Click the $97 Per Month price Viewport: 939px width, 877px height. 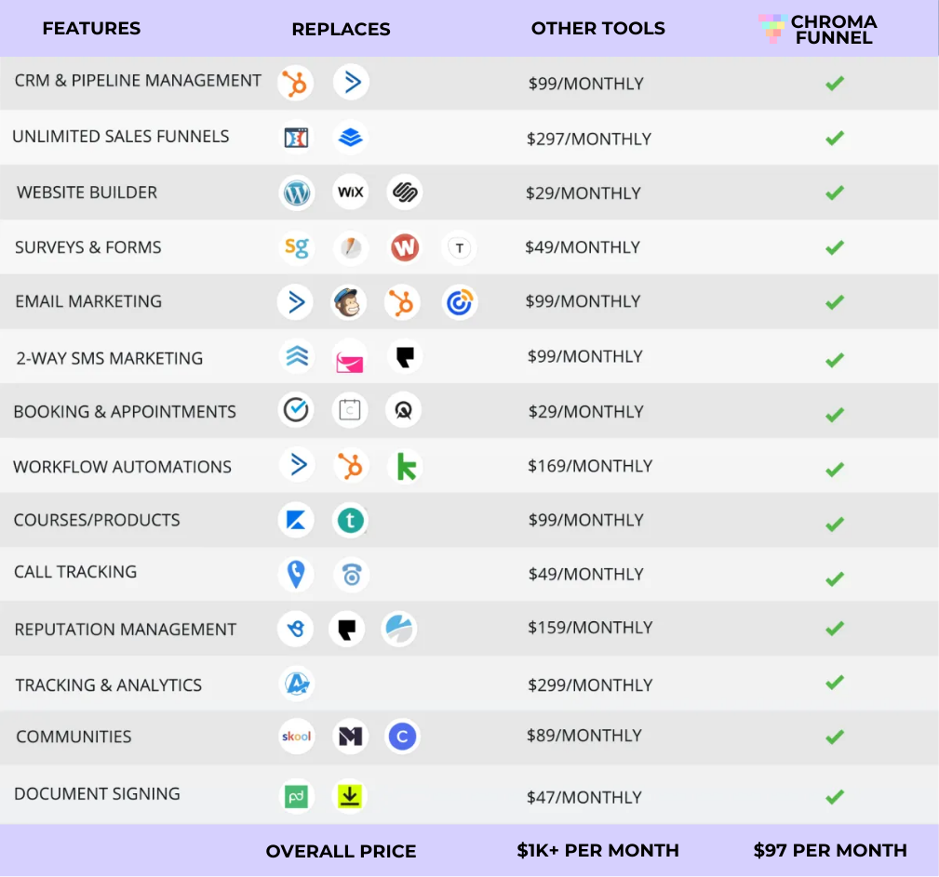coord(830,850)
